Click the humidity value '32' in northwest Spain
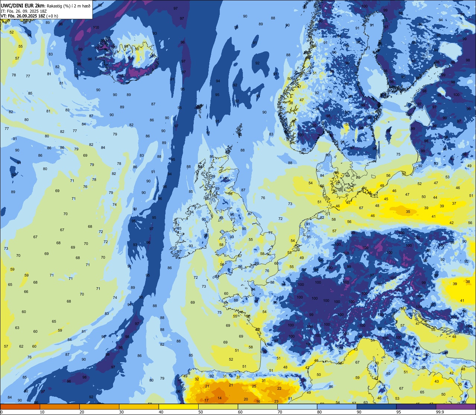 [197, 379]
